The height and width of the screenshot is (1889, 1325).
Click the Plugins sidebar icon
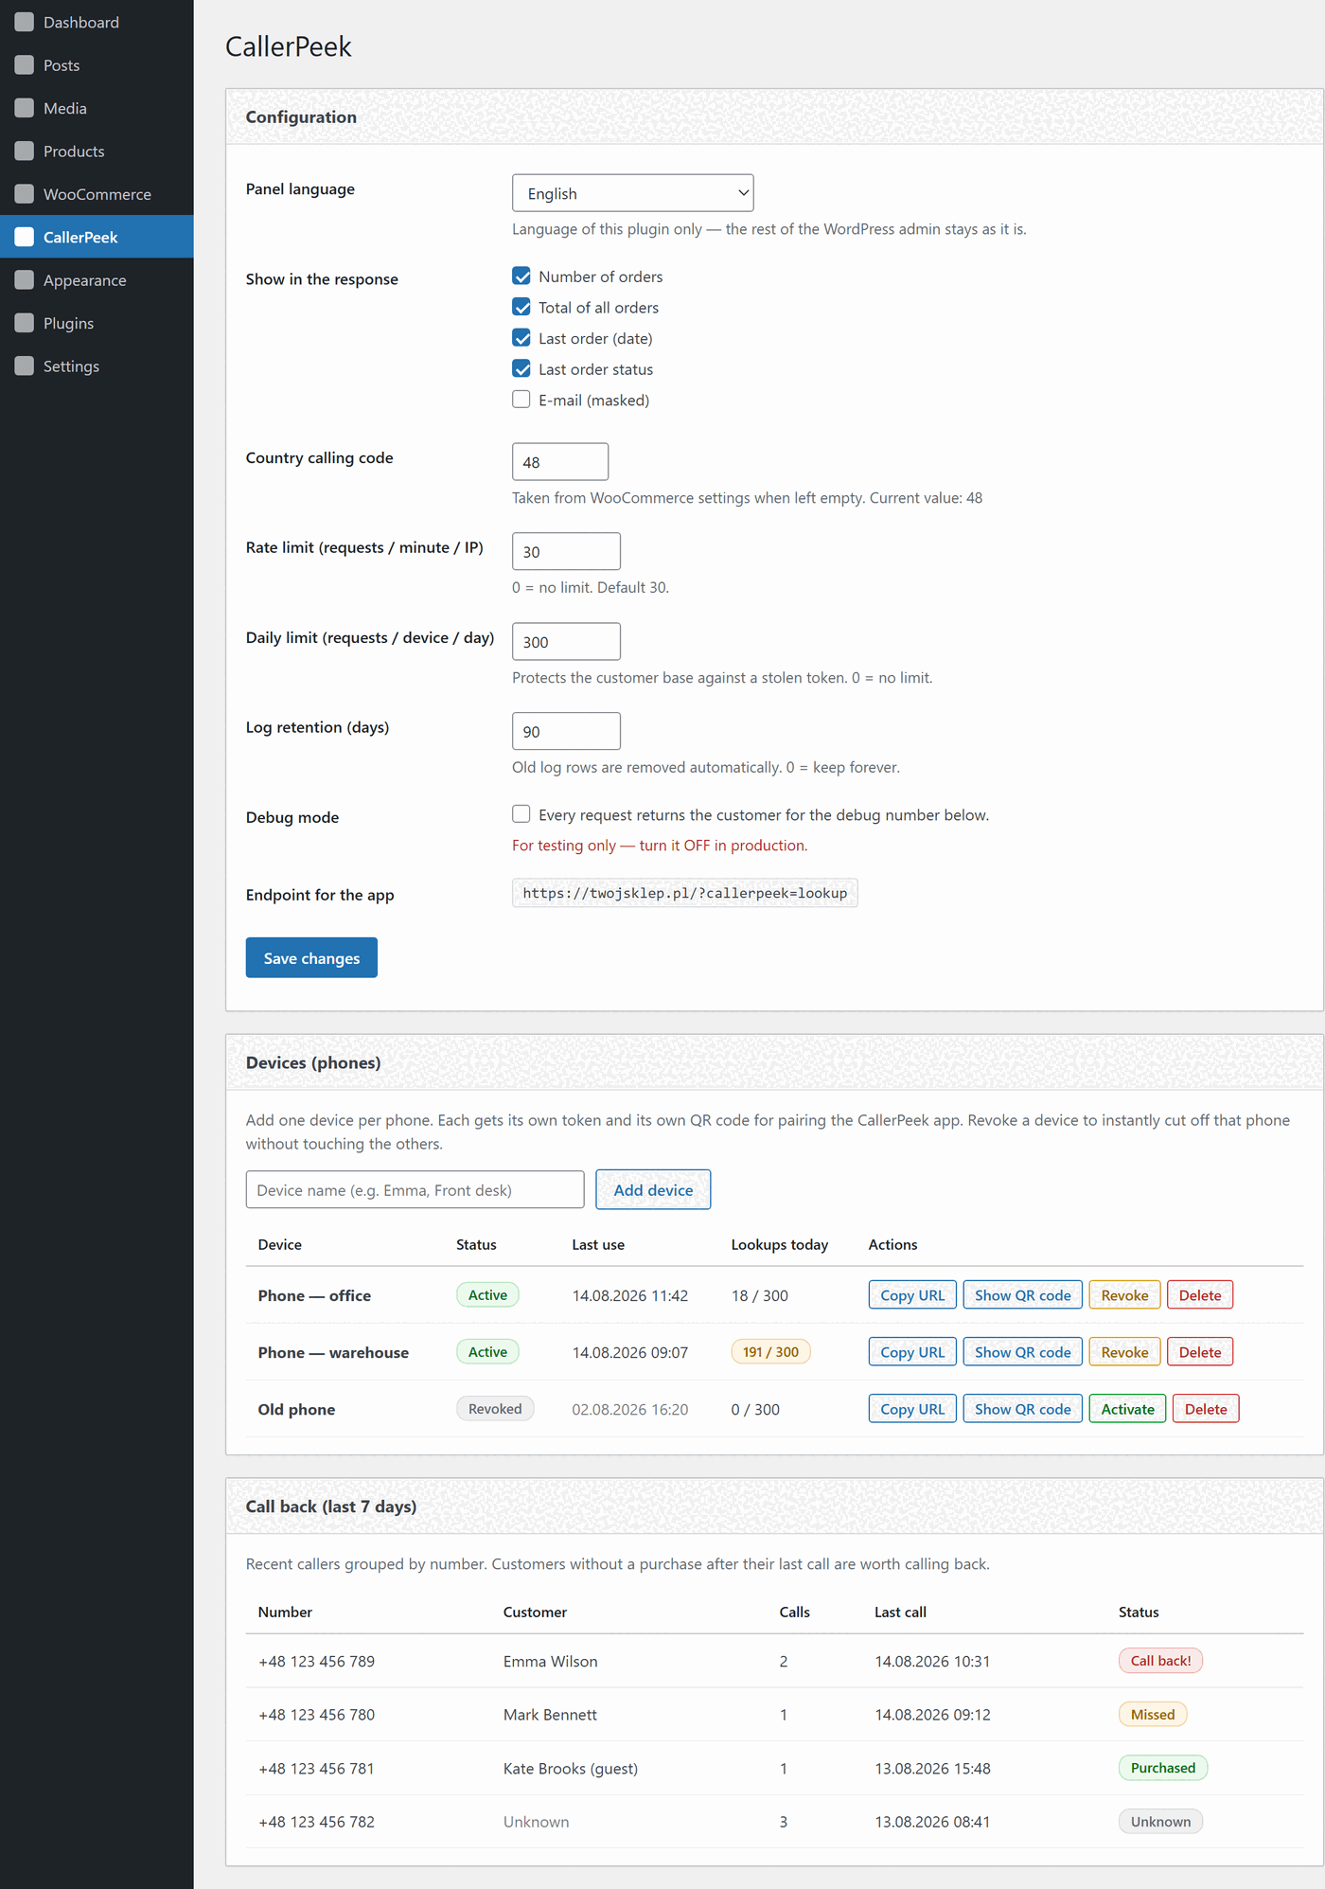(x=25, y=323)
